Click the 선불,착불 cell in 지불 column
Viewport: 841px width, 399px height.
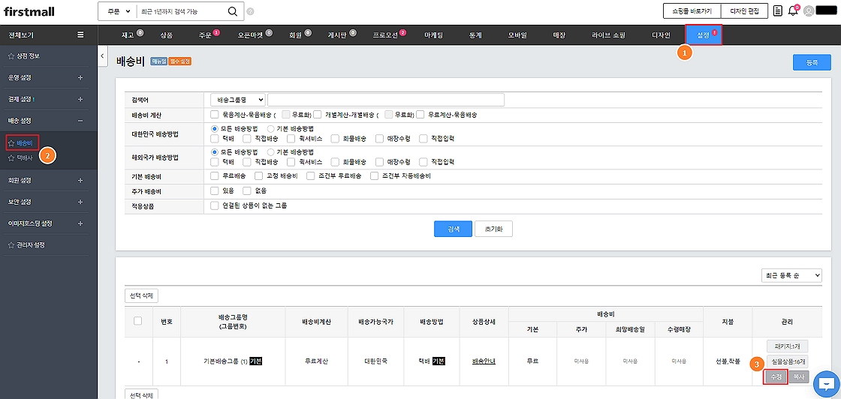(728, 361)
